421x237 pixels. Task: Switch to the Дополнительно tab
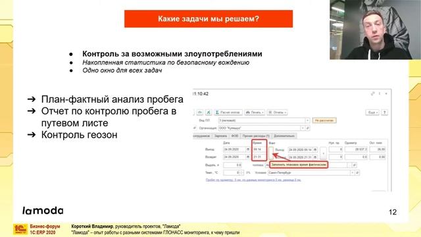pos(284,136)
